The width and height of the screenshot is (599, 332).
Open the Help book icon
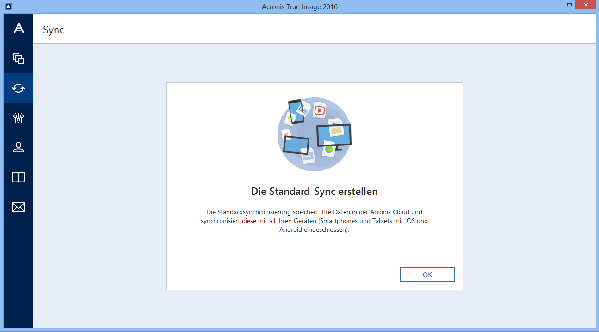19,177
